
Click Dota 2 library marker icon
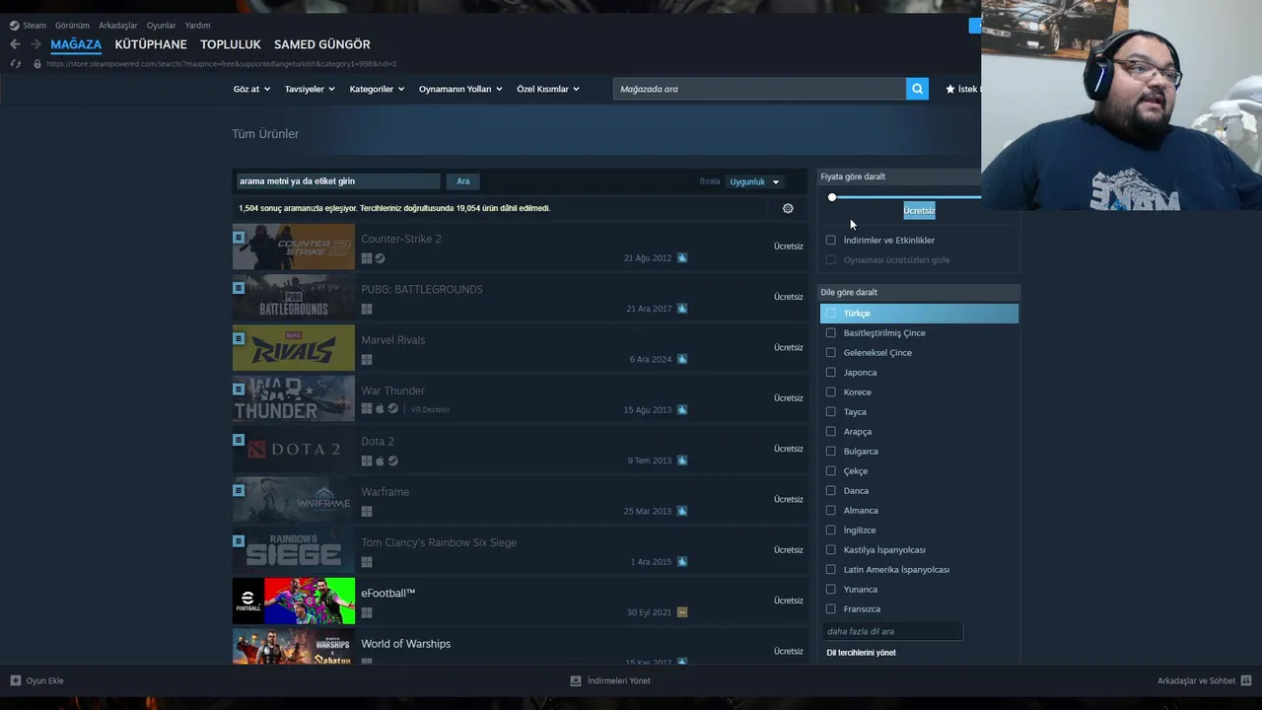click(x=239, y=440)
